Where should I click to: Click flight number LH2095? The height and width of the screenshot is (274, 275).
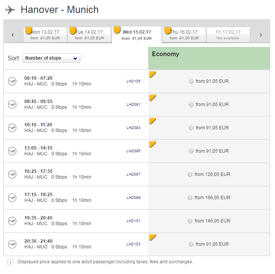click(133, 151)
